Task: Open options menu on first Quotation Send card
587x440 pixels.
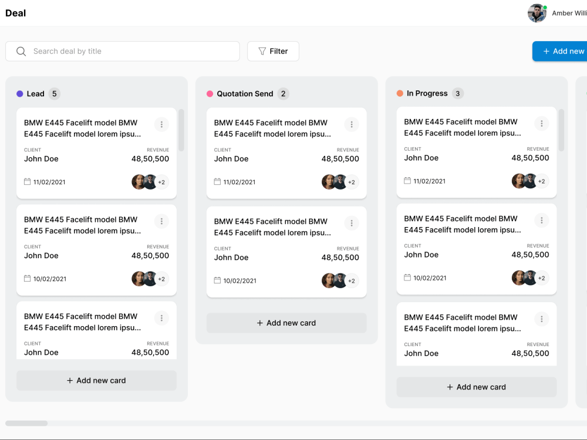Action: [352, 124]
